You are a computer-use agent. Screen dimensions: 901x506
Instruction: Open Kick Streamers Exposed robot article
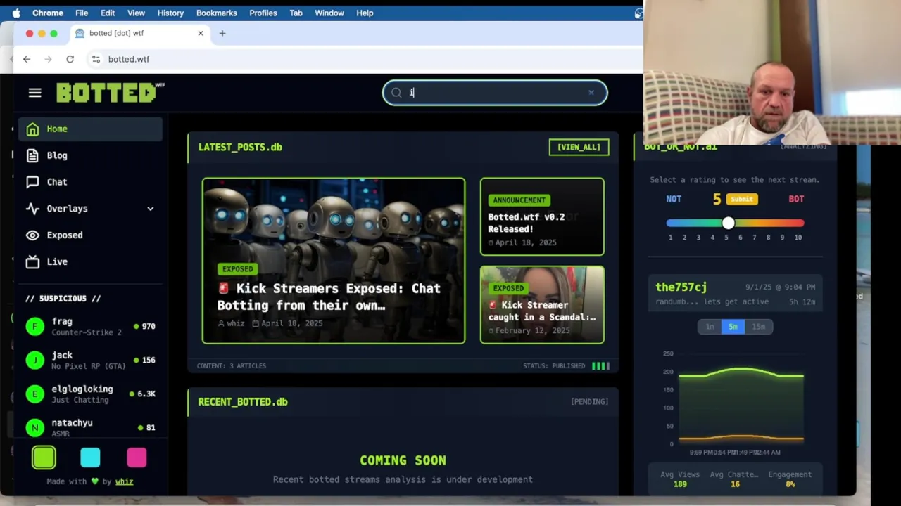pyautogui.click(x=334, y=261)
